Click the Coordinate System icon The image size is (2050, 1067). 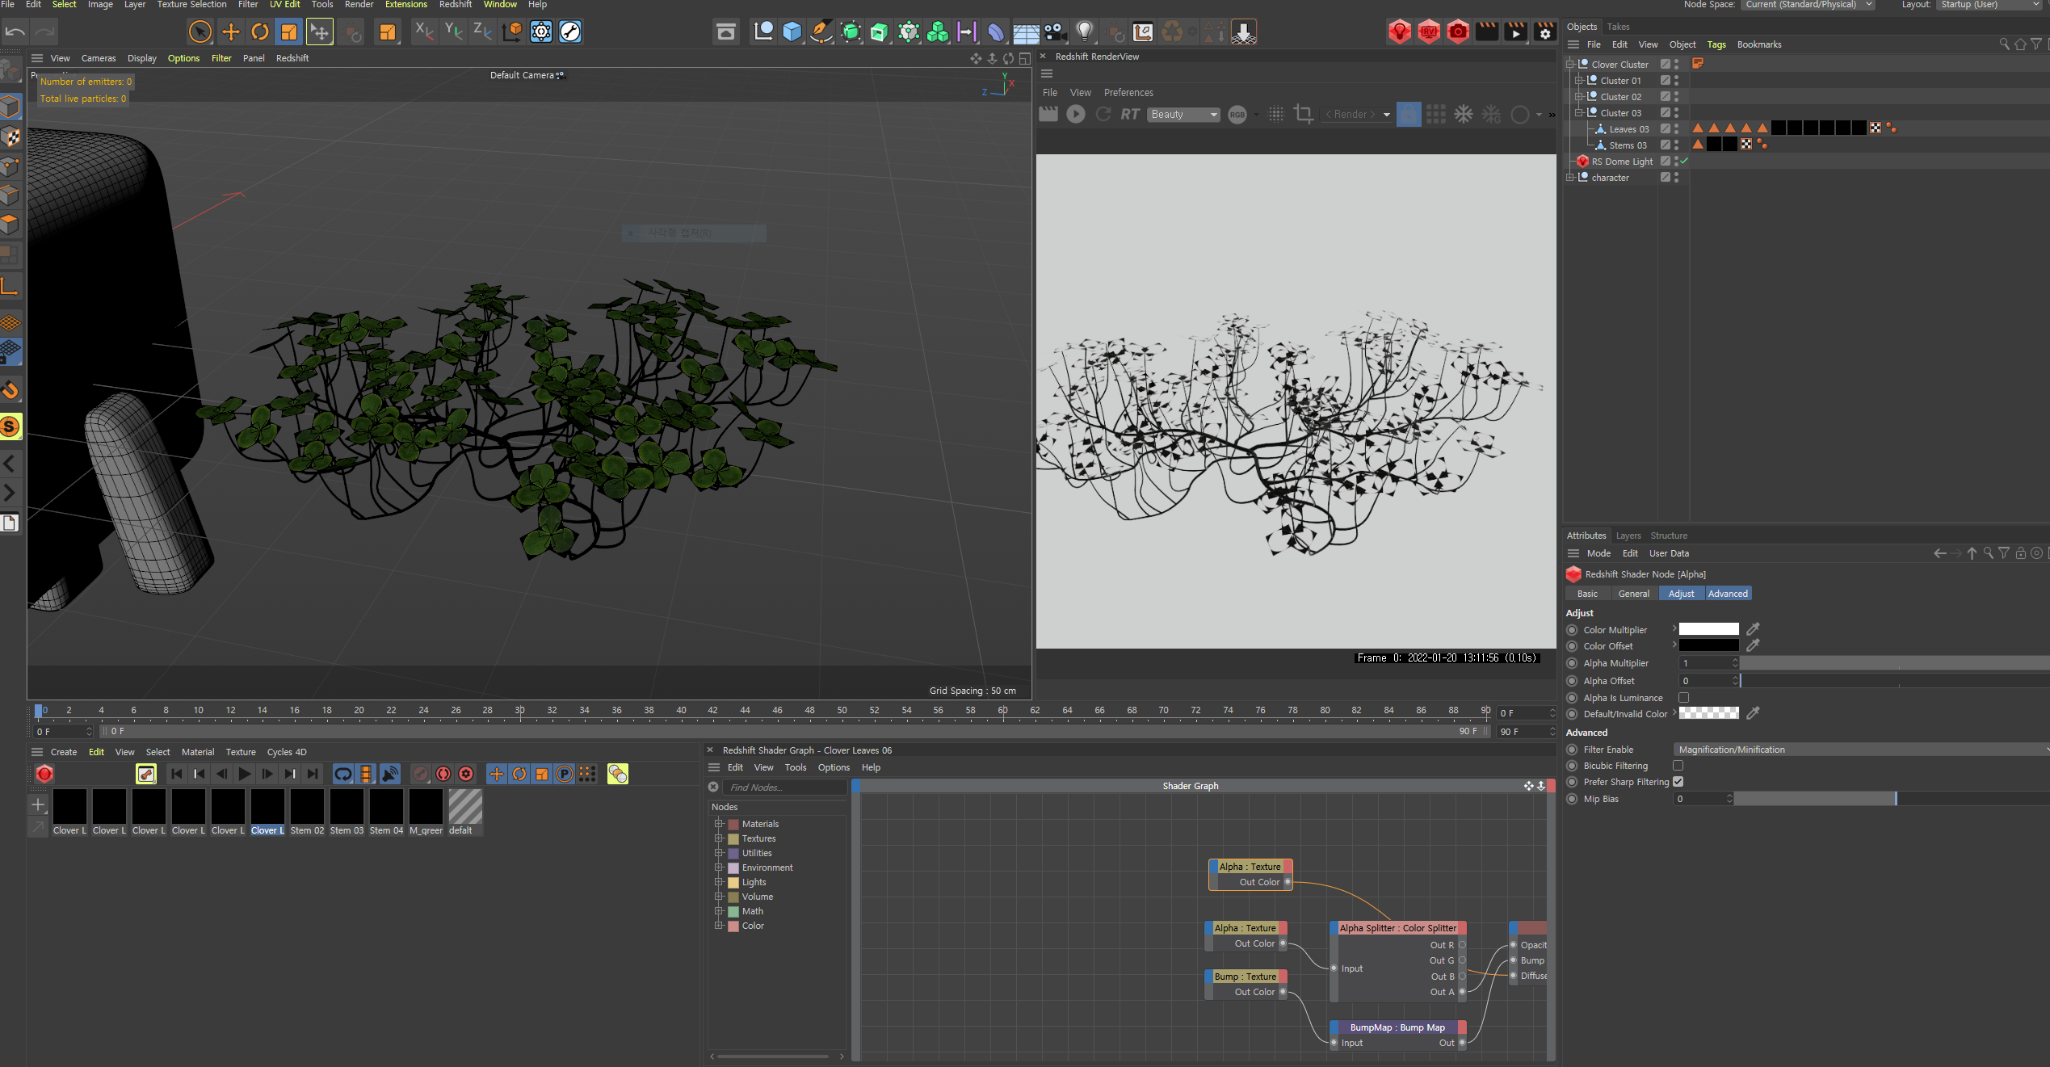coord(511,32)
